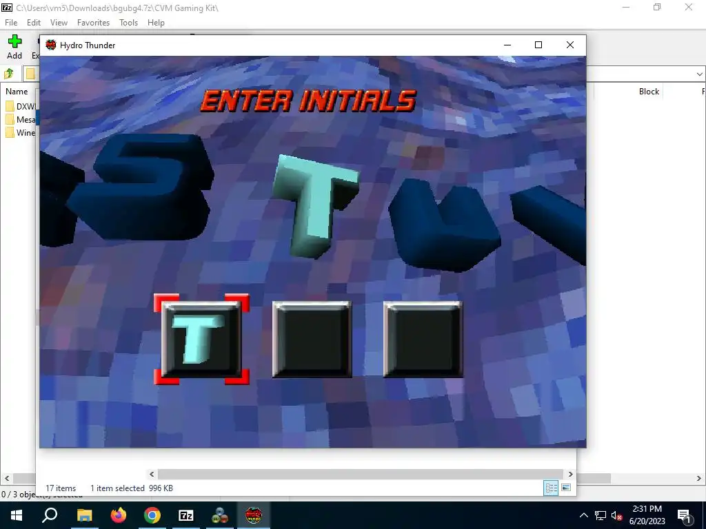The height and width of the screenshot is (529, 706).
Task: Open the File menu in 7-Zip
Action: (x=11, y=23)
